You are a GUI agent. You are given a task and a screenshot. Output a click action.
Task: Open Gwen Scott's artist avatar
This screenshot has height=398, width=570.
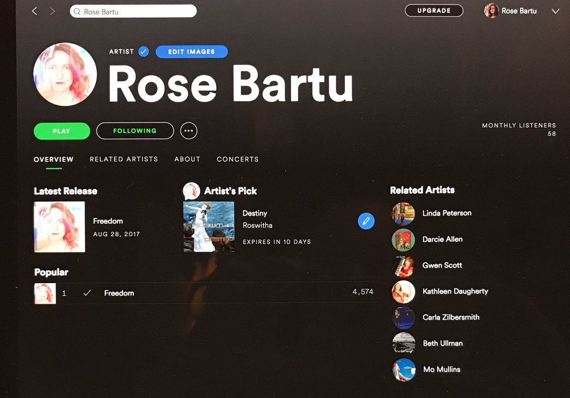point(403,266)
